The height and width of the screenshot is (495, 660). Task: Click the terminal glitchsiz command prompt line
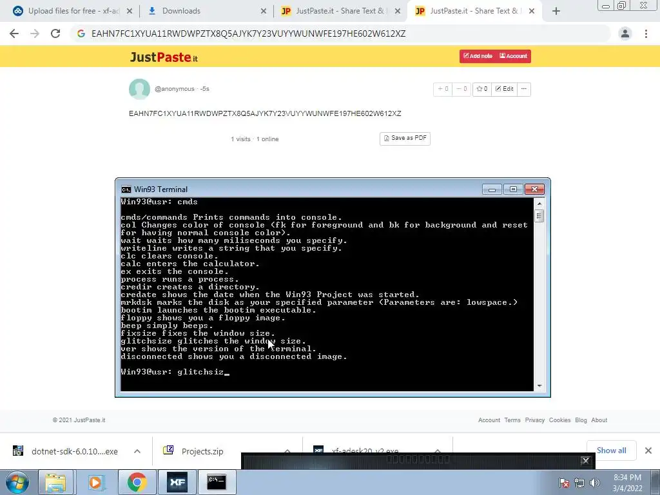(x=175, y=372)
